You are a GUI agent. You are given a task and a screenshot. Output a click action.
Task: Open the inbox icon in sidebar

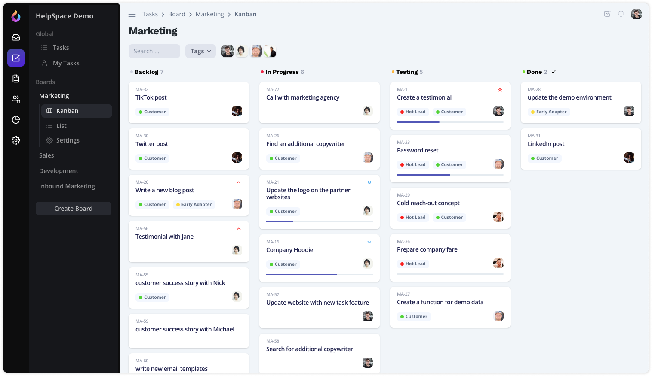(16, 37)
